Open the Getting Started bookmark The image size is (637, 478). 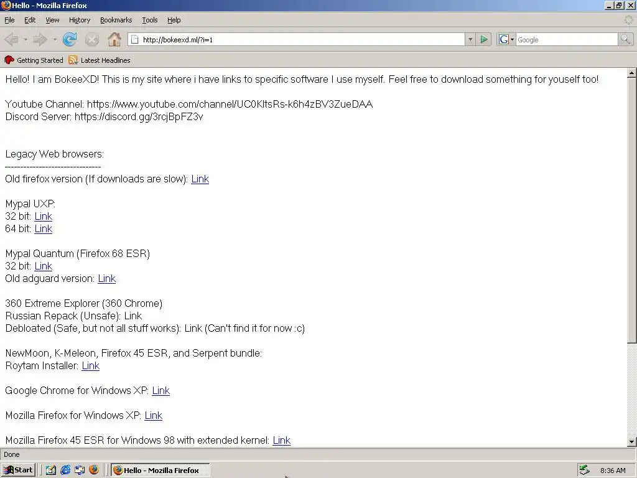(34, 60)
